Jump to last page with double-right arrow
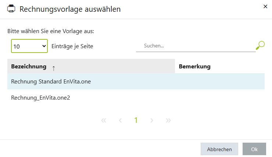The height and width of the screenshot is (157, 272). (168, 120)
